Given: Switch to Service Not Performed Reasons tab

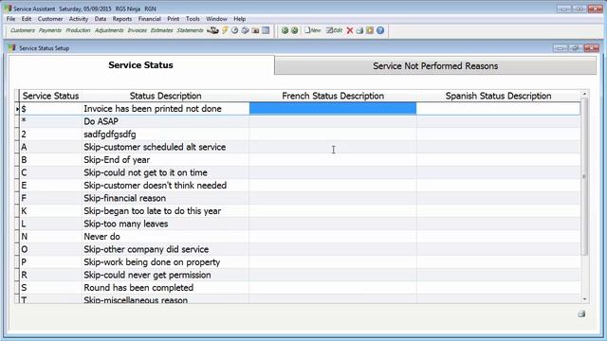Looking at the screenshot, I should tap(435, 65).
